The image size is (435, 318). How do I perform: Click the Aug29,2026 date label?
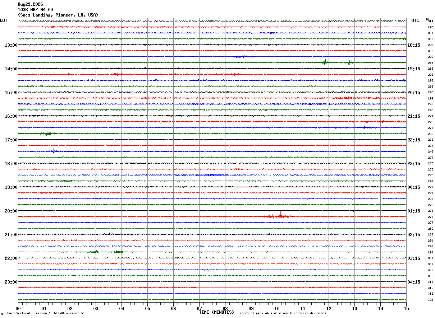[x=30, y=4]
